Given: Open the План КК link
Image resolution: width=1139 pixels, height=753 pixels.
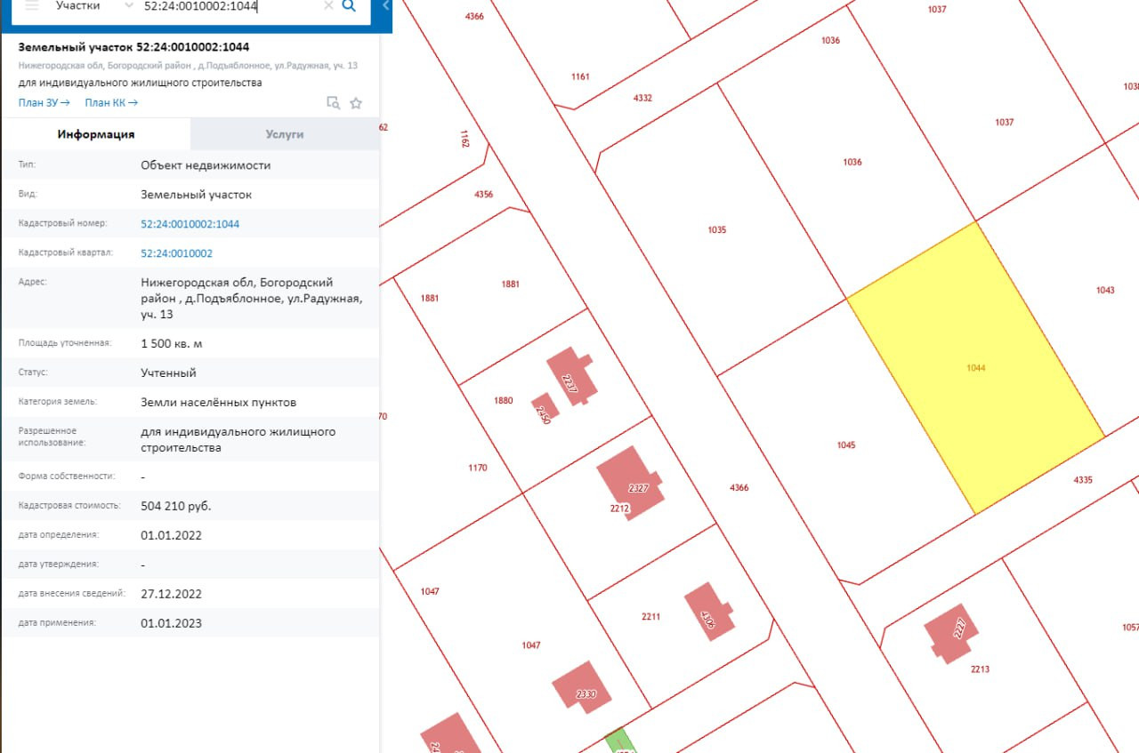Looking at the screenshot, I should click(111, 102).
